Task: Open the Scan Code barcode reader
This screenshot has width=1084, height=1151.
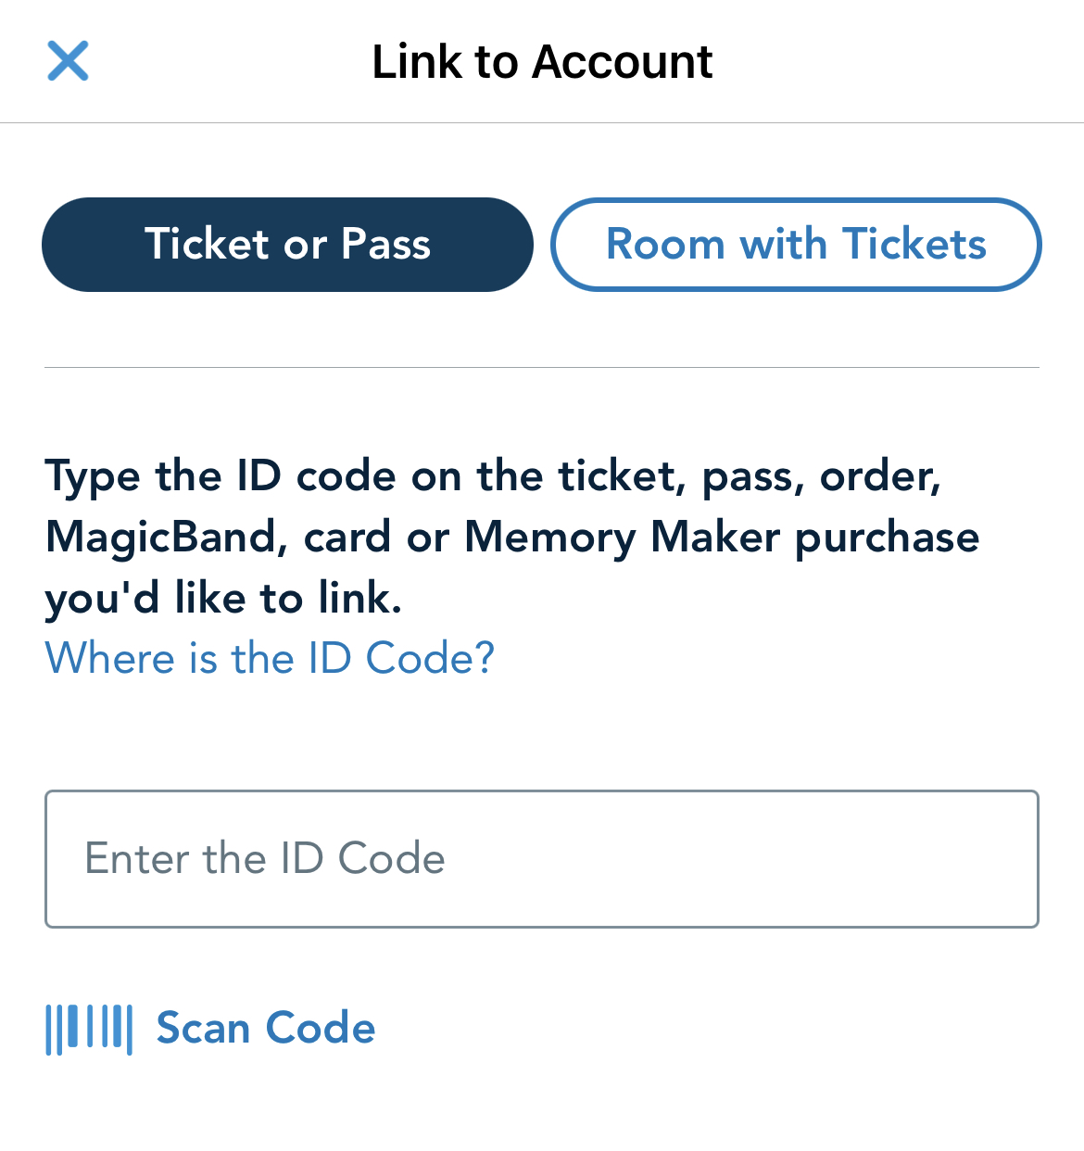Action: click(x=210, y=1030)
